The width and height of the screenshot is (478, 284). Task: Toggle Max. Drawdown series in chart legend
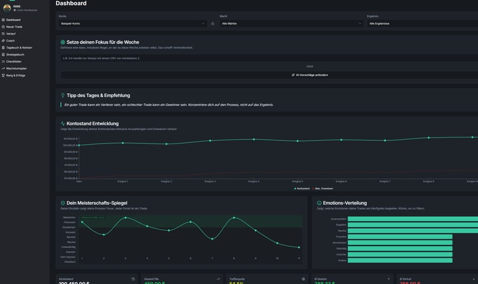tap(322, 188)
